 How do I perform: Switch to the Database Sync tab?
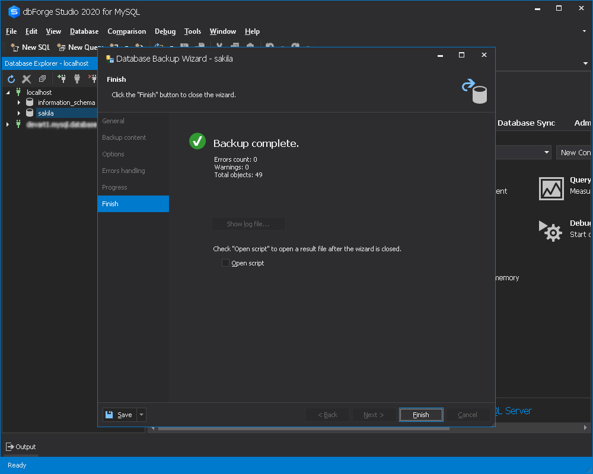coord(526,123)
